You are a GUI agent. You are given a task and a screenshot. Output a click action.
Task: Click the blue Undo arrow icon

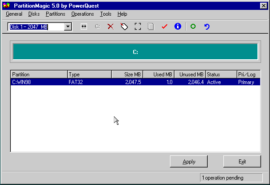point(207,27)
